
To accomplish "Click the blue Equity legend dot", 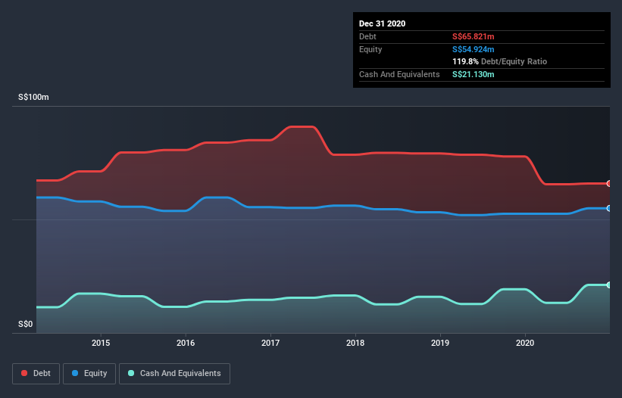I will (x=75, y=373).
